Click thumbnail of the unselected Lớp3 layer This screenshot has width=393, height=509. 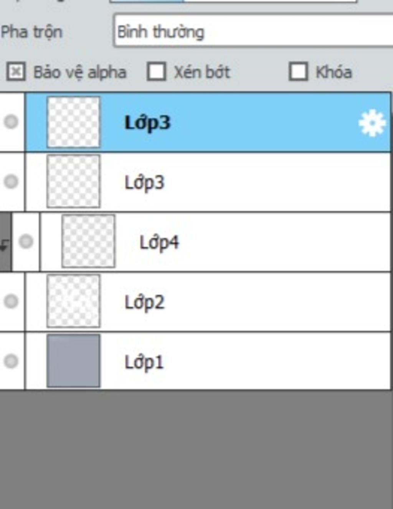click(x=73, y=181)
